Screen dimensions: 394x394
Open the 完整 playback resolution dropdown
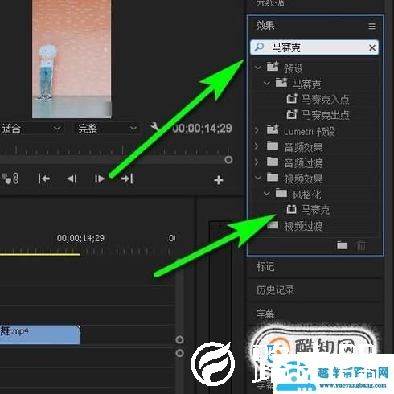[106, 129]
